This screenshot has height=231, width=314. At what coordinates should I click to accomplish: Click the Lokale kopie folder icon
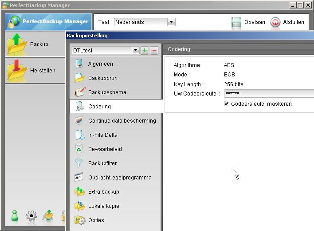coord(80,206)
